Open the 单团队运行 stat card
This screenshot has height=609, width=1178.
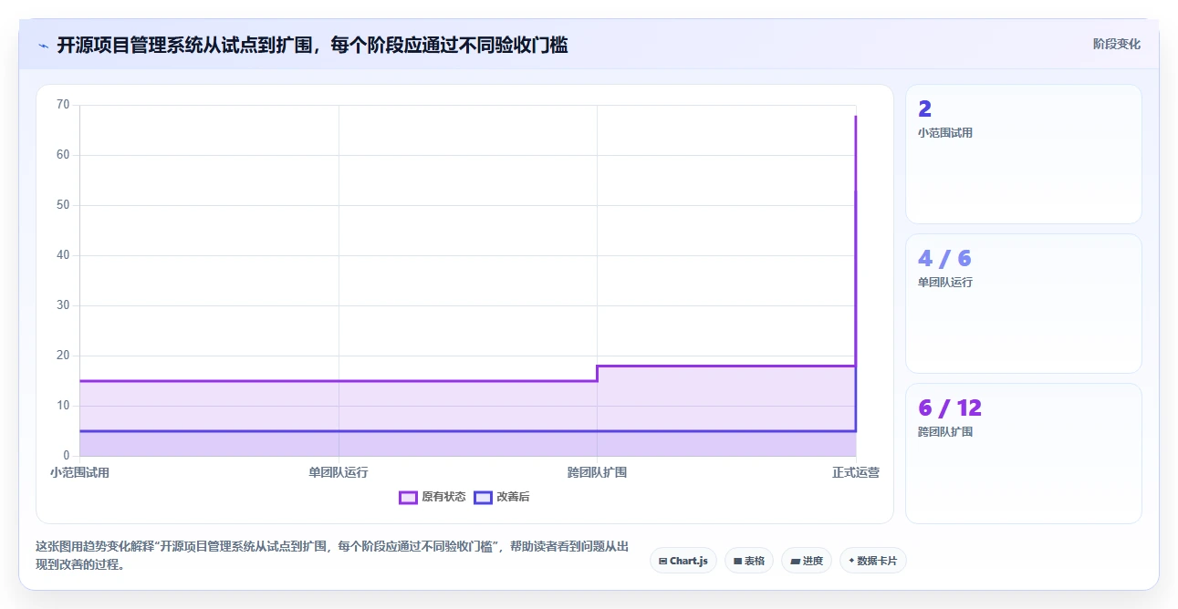point(1024,304)
